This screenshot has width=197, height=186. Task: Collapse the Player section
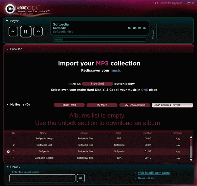pos(7,21)
